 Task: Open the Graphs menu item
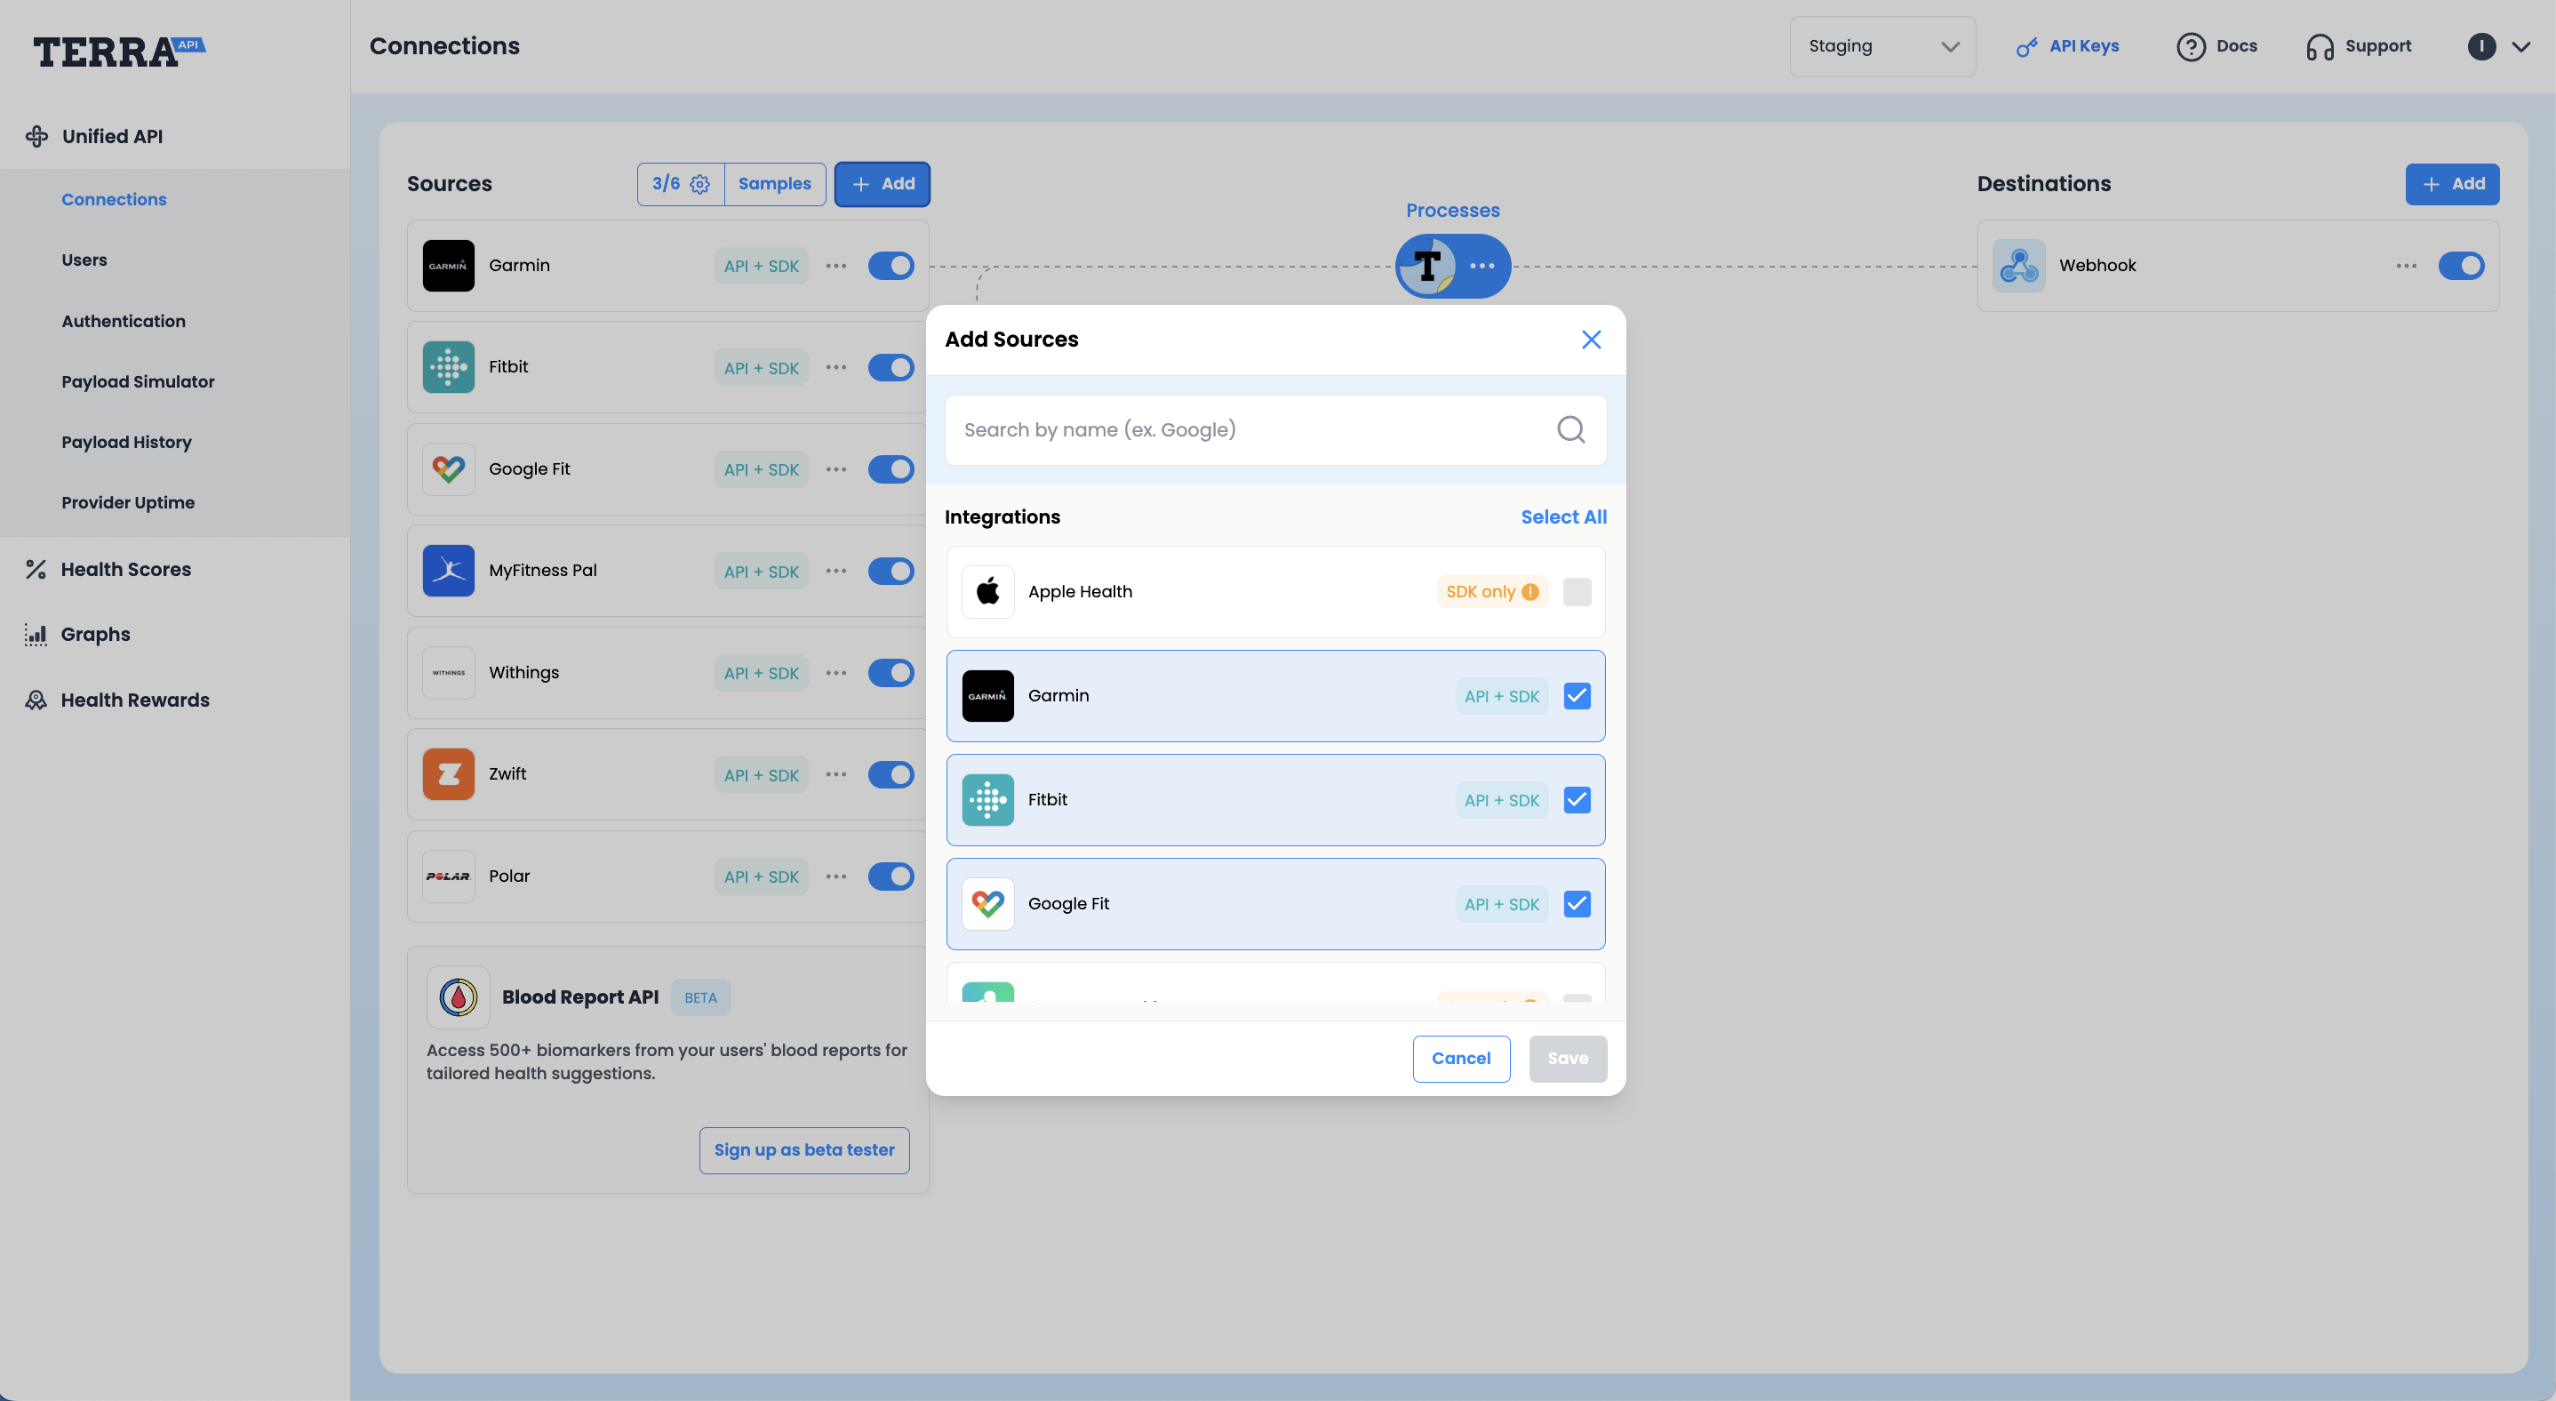(95, 634)
